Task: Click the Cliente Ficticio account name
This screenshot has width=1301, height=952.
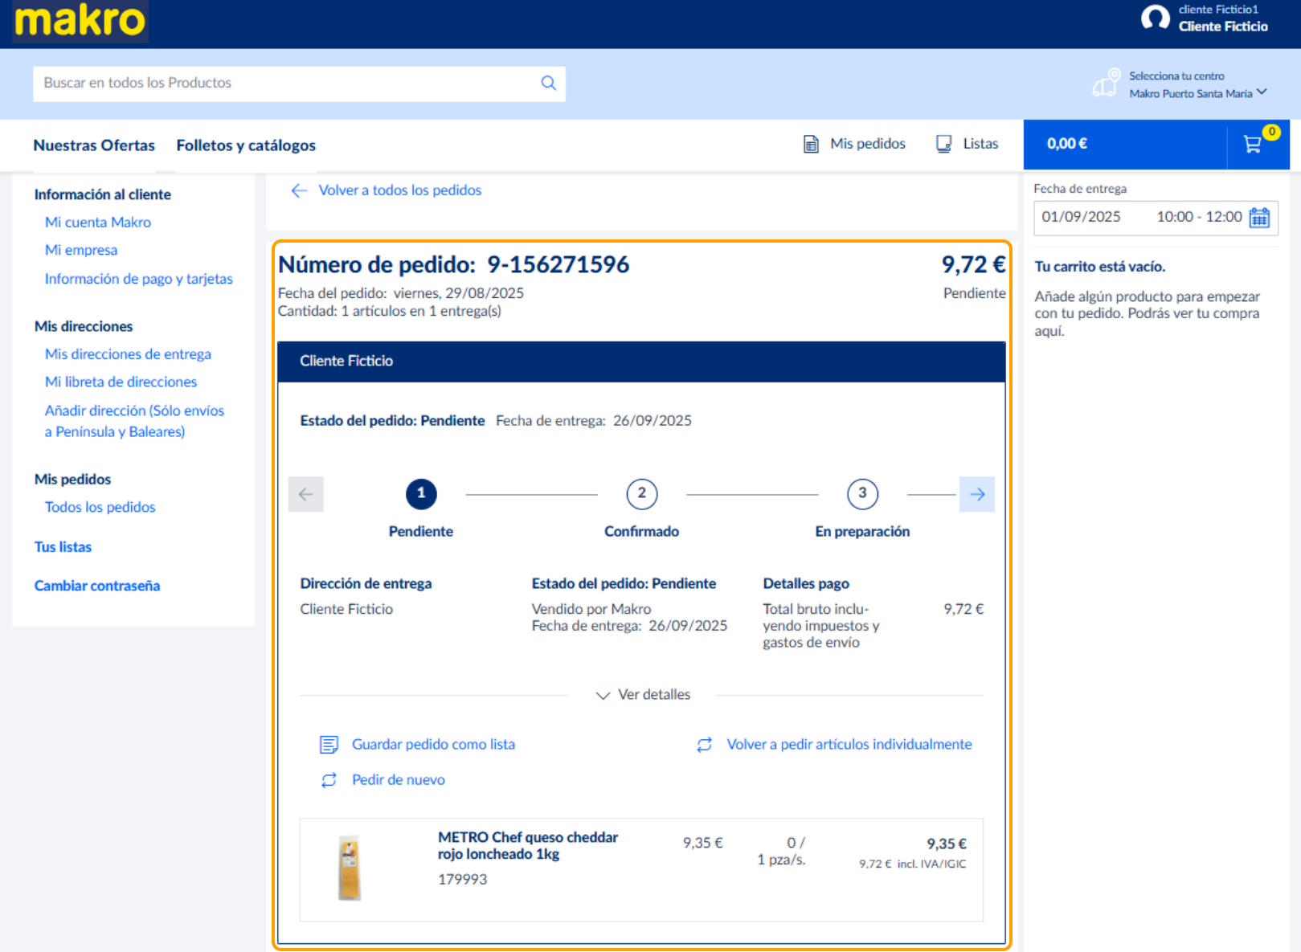Action: pyautogui.click(x=1223, y=27)
